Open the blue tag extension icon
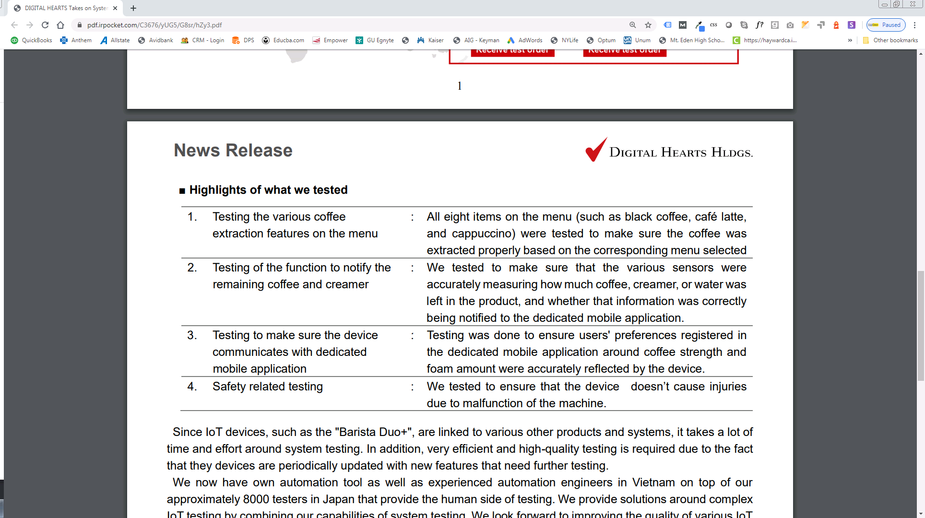 click(667, 25)
